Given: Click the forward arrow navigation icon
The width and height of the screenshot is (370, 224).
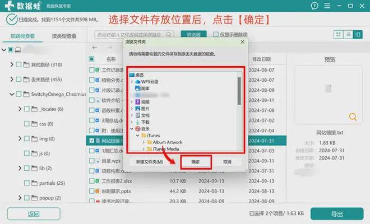Looking at the screenshot, I should point(110,48).
